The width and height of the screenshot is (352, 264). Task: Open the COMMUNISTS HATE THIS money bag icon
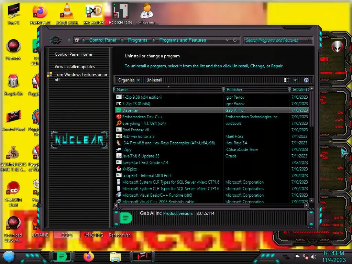click(13, 158)
